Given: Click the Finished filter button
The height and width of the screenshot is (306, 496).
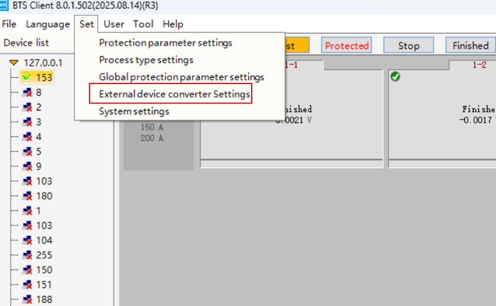Looking at the screenshot, I should tap(470, 45).
